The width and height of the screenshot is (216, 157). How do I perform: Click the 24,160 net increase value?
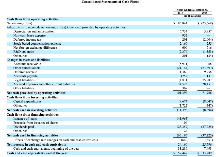tap(183, 145)
